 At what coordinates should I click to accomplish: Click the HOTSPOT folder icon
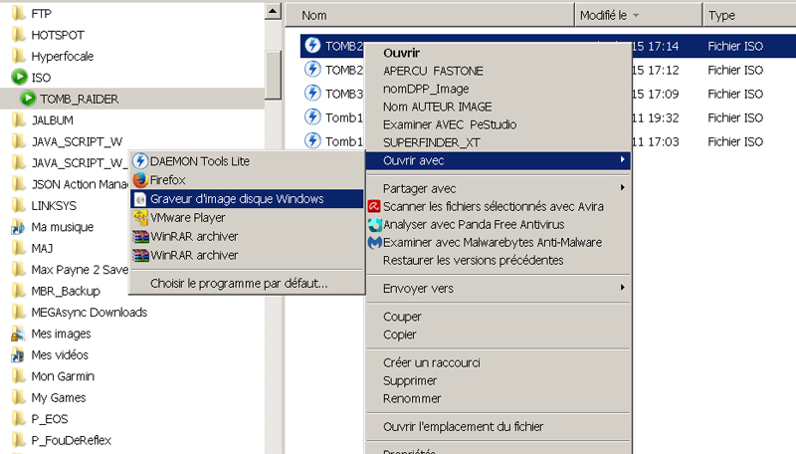18,35
